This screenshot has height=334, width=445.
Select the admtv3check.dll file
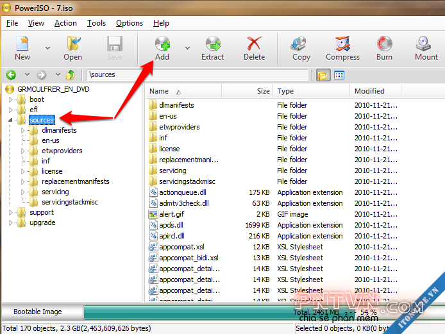tap(184, 203)
